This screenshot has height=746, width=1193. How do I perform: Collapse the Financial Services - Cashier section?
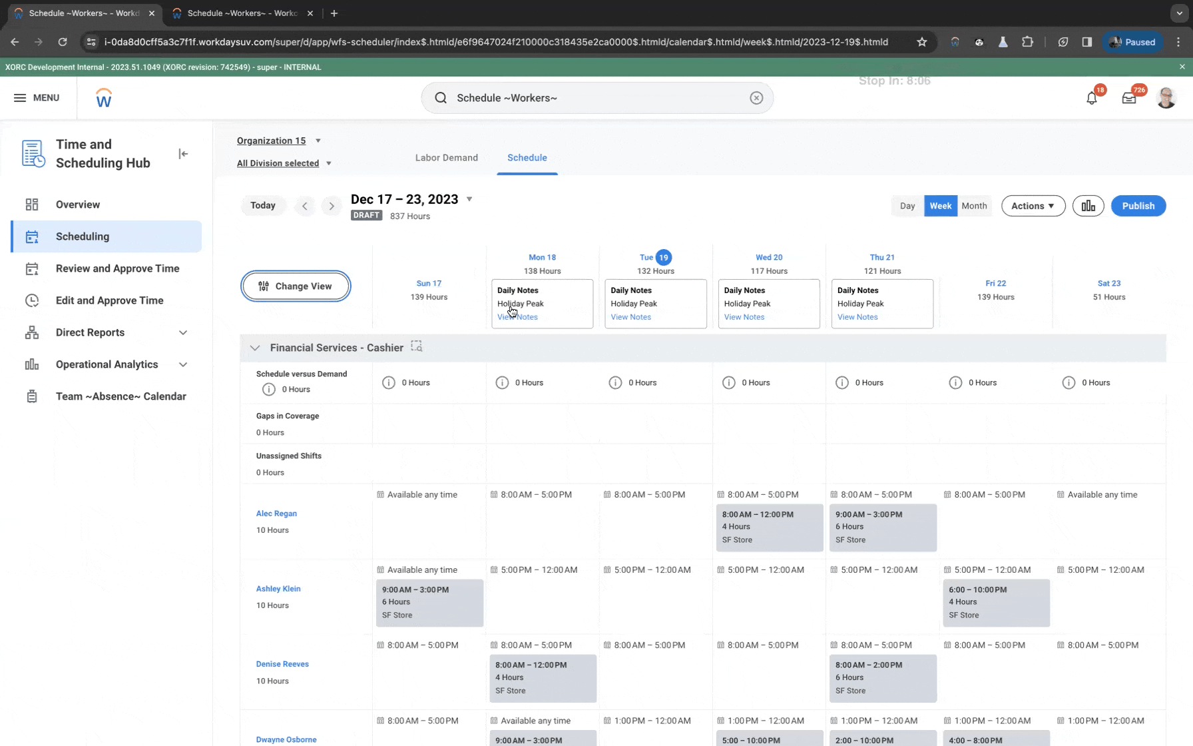coord(255,348)
